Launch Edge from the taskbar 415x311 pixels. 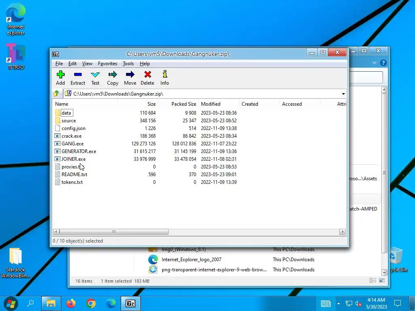coord(111,303)
